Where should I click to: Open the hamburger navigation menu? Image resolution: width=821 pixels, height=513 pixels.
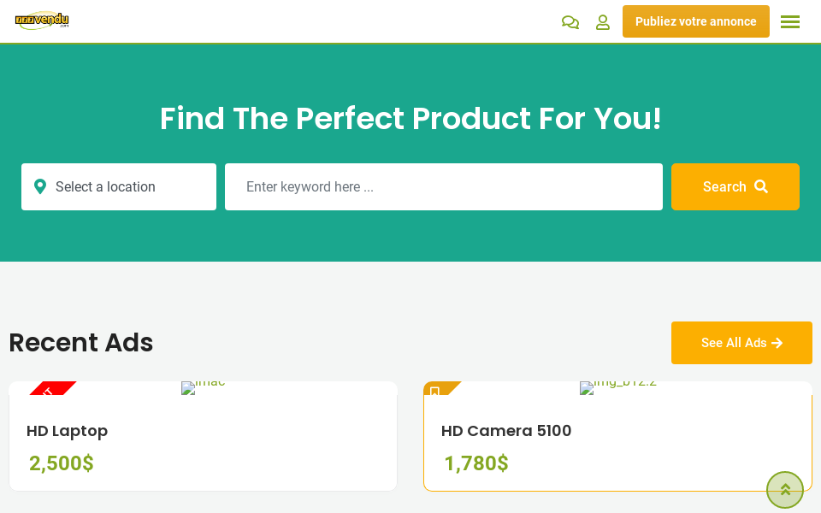pyautogui.click(x=790, y=22)
